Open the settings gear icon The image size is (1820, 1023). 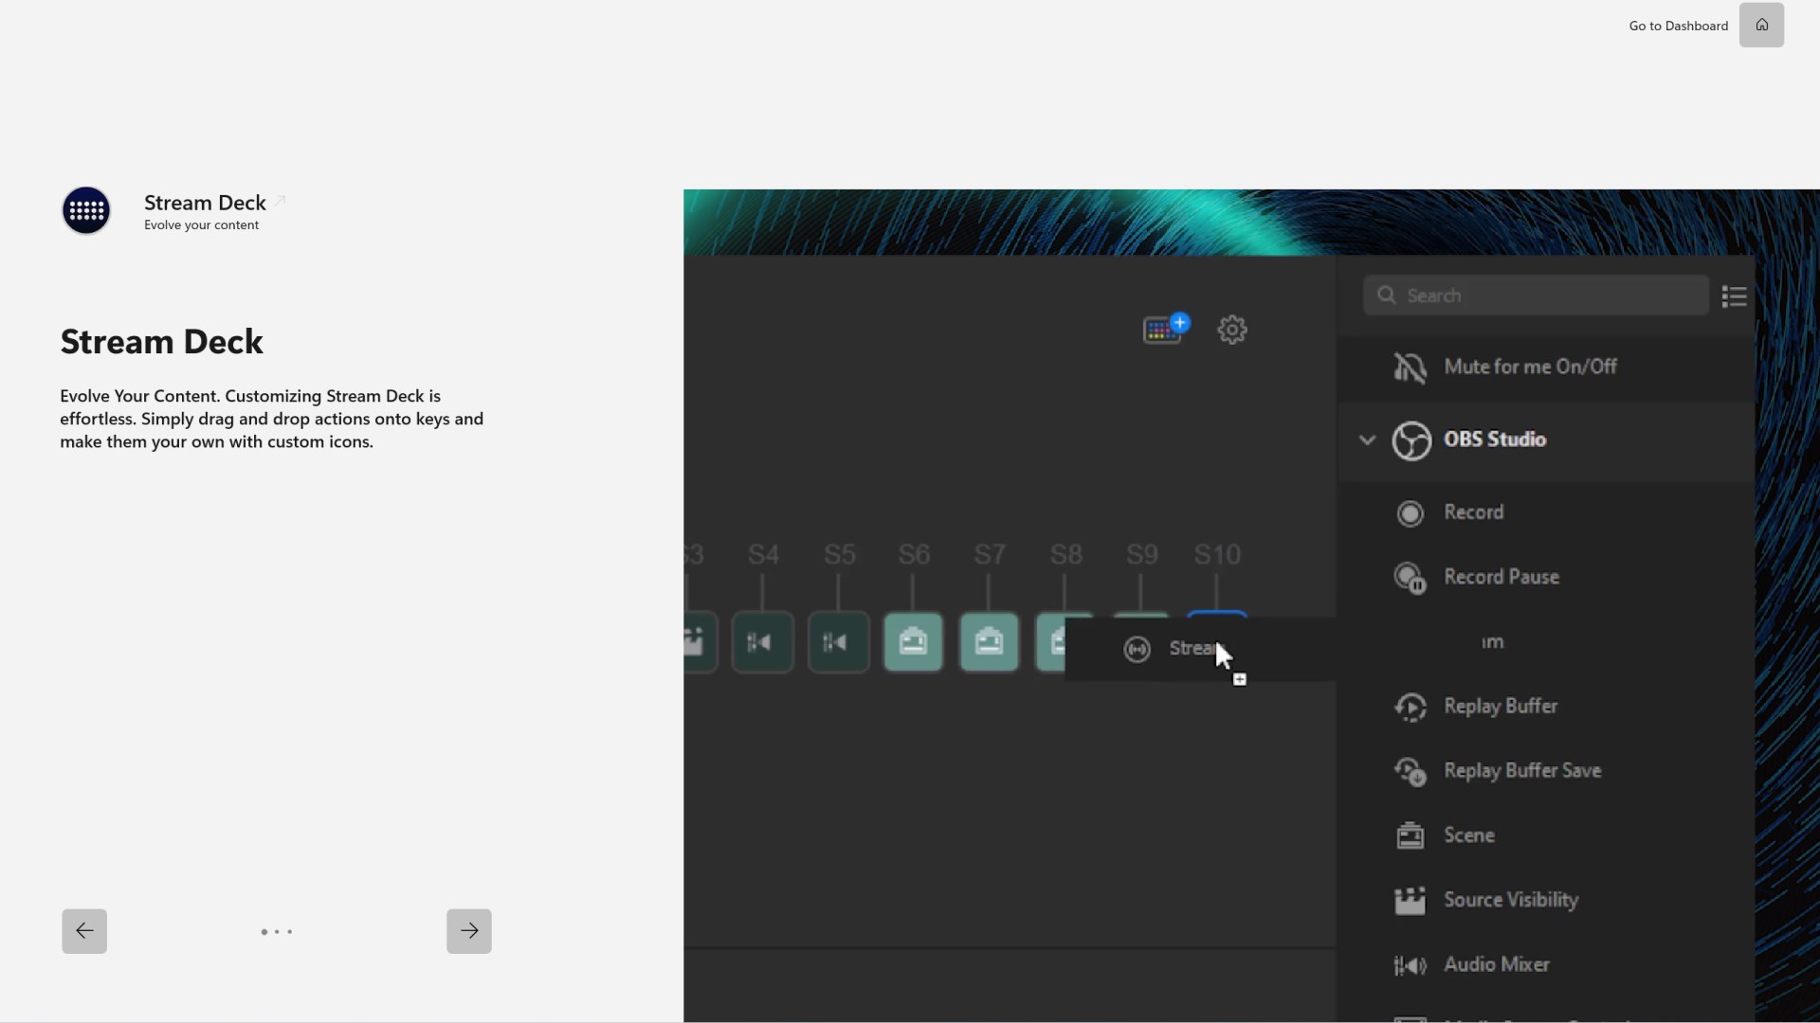[x=1232, y=330]
